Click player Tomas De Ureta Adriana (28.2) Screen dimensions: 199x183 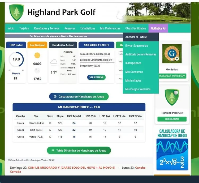pyautogui.click(x=95, y=54)
